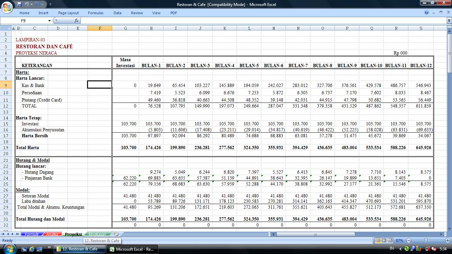452x254 pixels.
Task: Open the Page Layout ribbon tab
Action: coord(68,13)
